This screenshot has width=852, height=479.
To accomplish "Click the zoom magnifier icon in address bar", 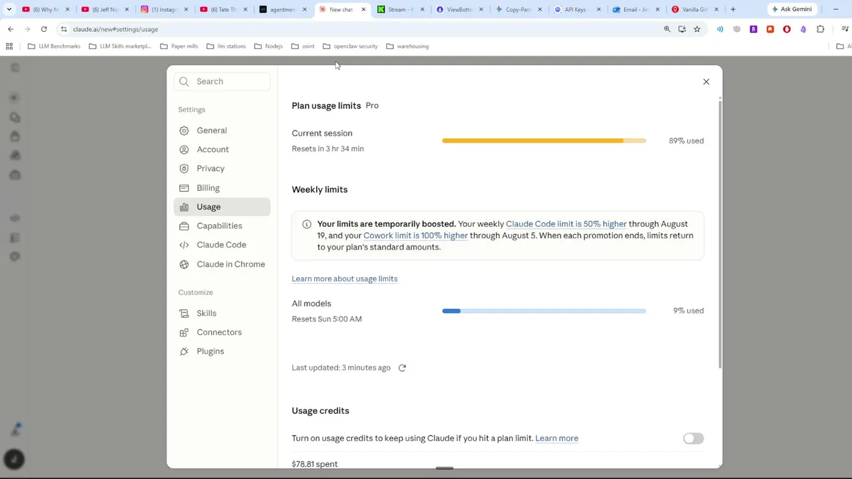I will tap(667, 29).
